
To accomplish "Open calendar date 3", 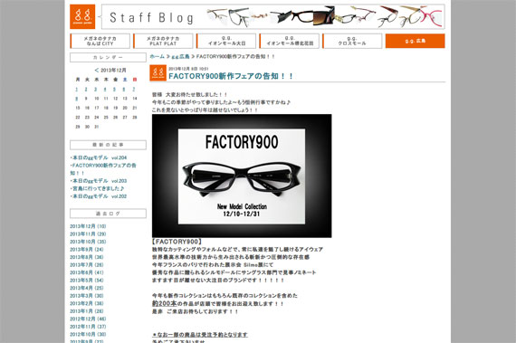I will [x=96, y=89].
